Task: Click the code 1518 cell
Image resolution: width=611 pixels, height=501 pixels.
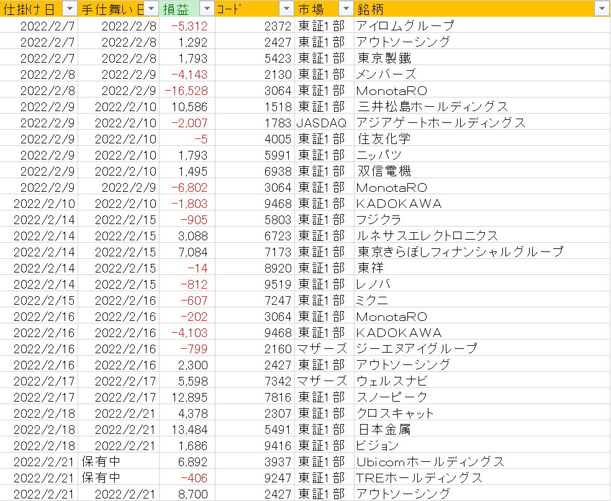Action: [255, 106]
